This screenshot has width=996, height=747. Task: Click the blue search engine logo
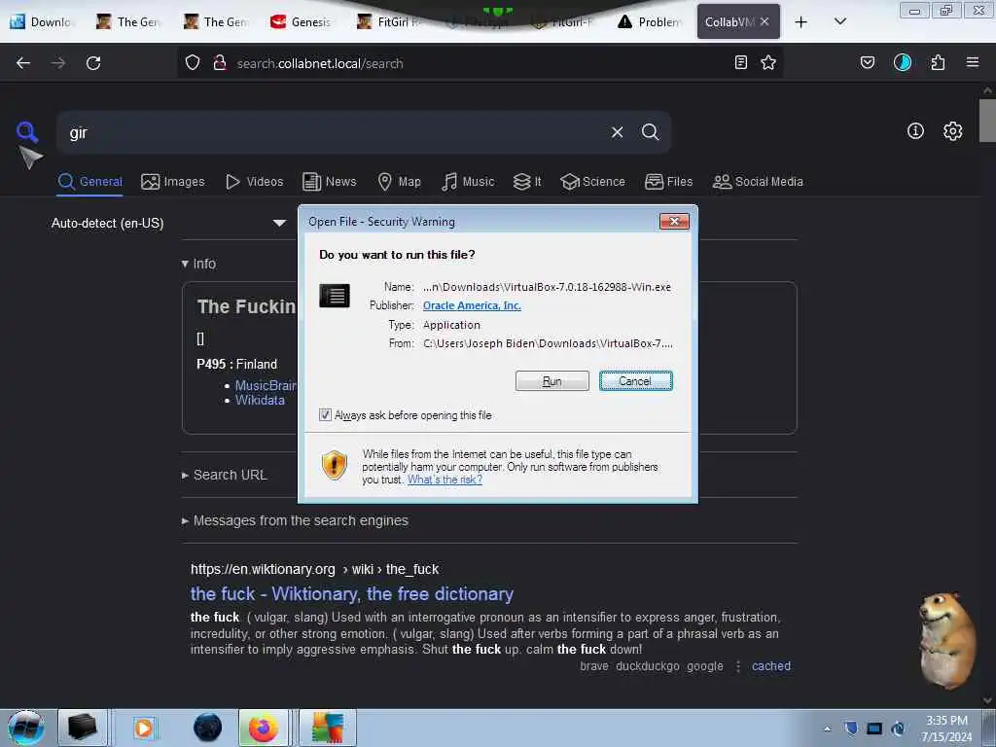click(x=27, y=131)
